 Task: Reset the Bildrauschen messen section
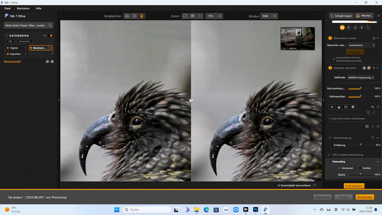(374, 38)
